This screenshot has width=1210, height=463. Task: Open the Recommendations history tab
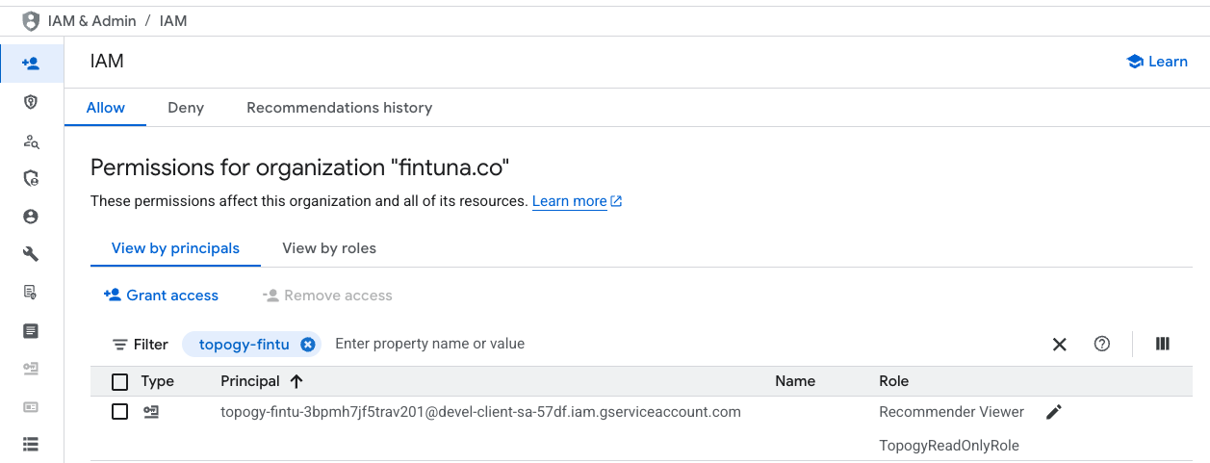pos(339,108)
